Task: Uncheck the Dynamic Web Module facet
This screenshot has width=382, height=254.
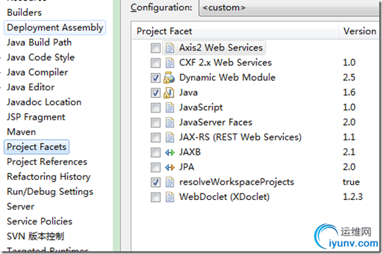Action: pyautogui.click(x=155, y=78)
